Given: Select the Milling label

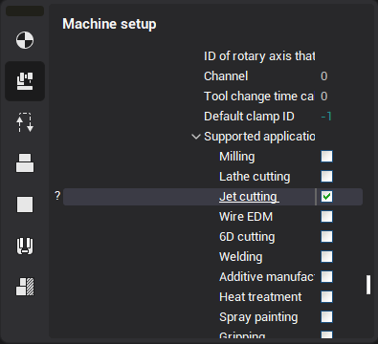Looking at the screenshot, I should point(237,157).
